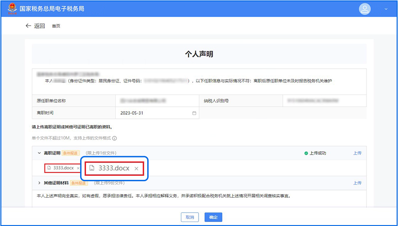Click the back arrow icon
This screenshot has width=398, height=226.
(x=28, y=26)
